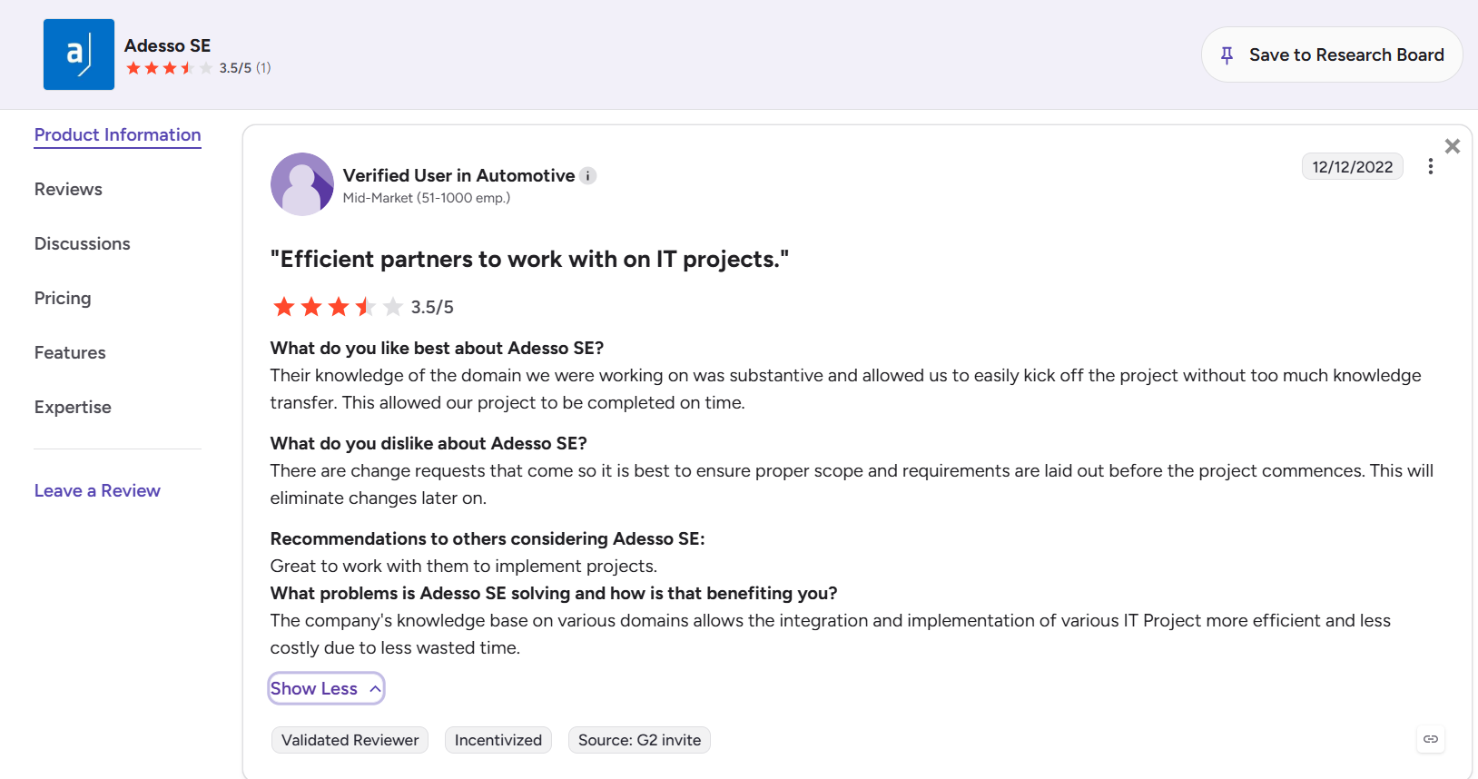Viewport: 1478px width, 779px height.
Task: Click the review title about efficient partners
Action: tap(530, 260)
